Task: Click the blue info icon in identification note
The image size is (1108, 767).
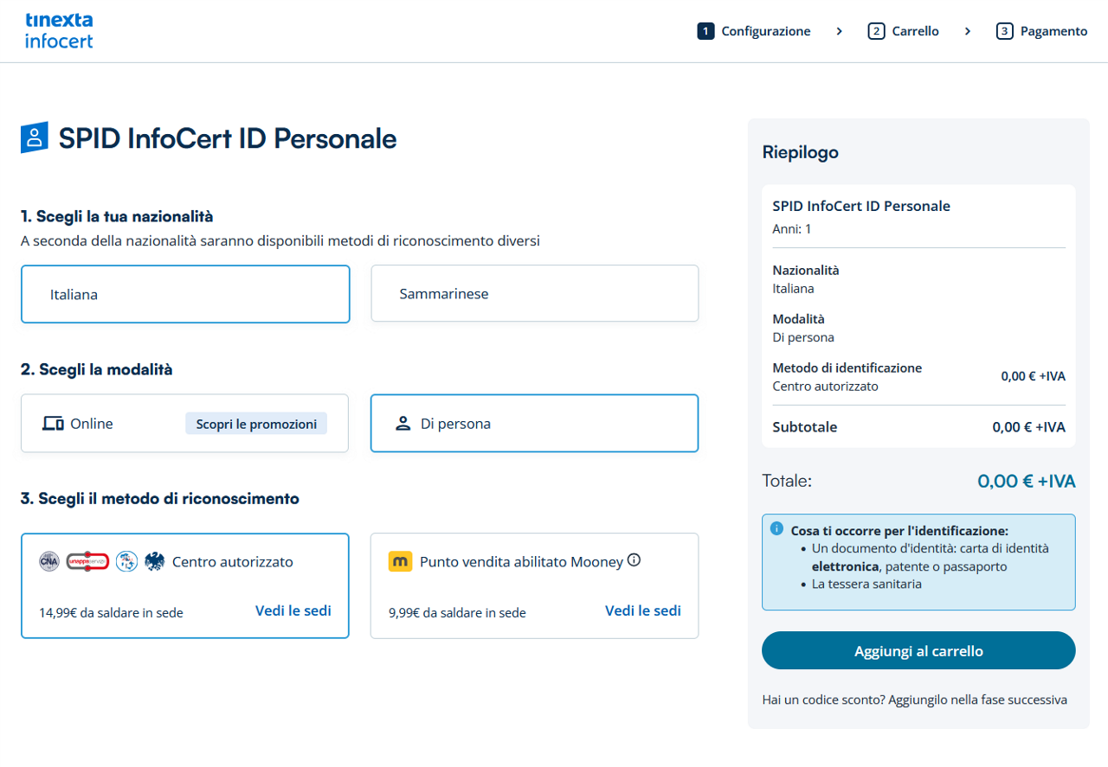Action: pyautogui.click(x=776, y=528)
